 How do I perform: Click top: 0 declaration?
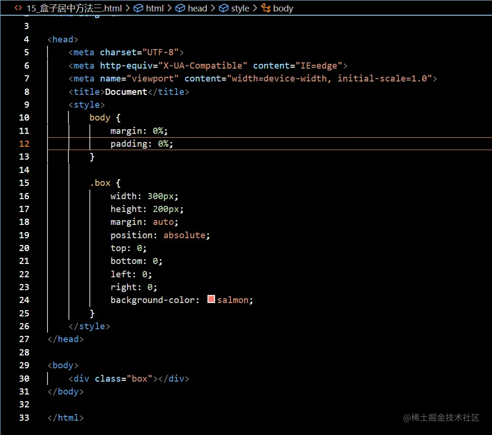click(x=128, y=248)
